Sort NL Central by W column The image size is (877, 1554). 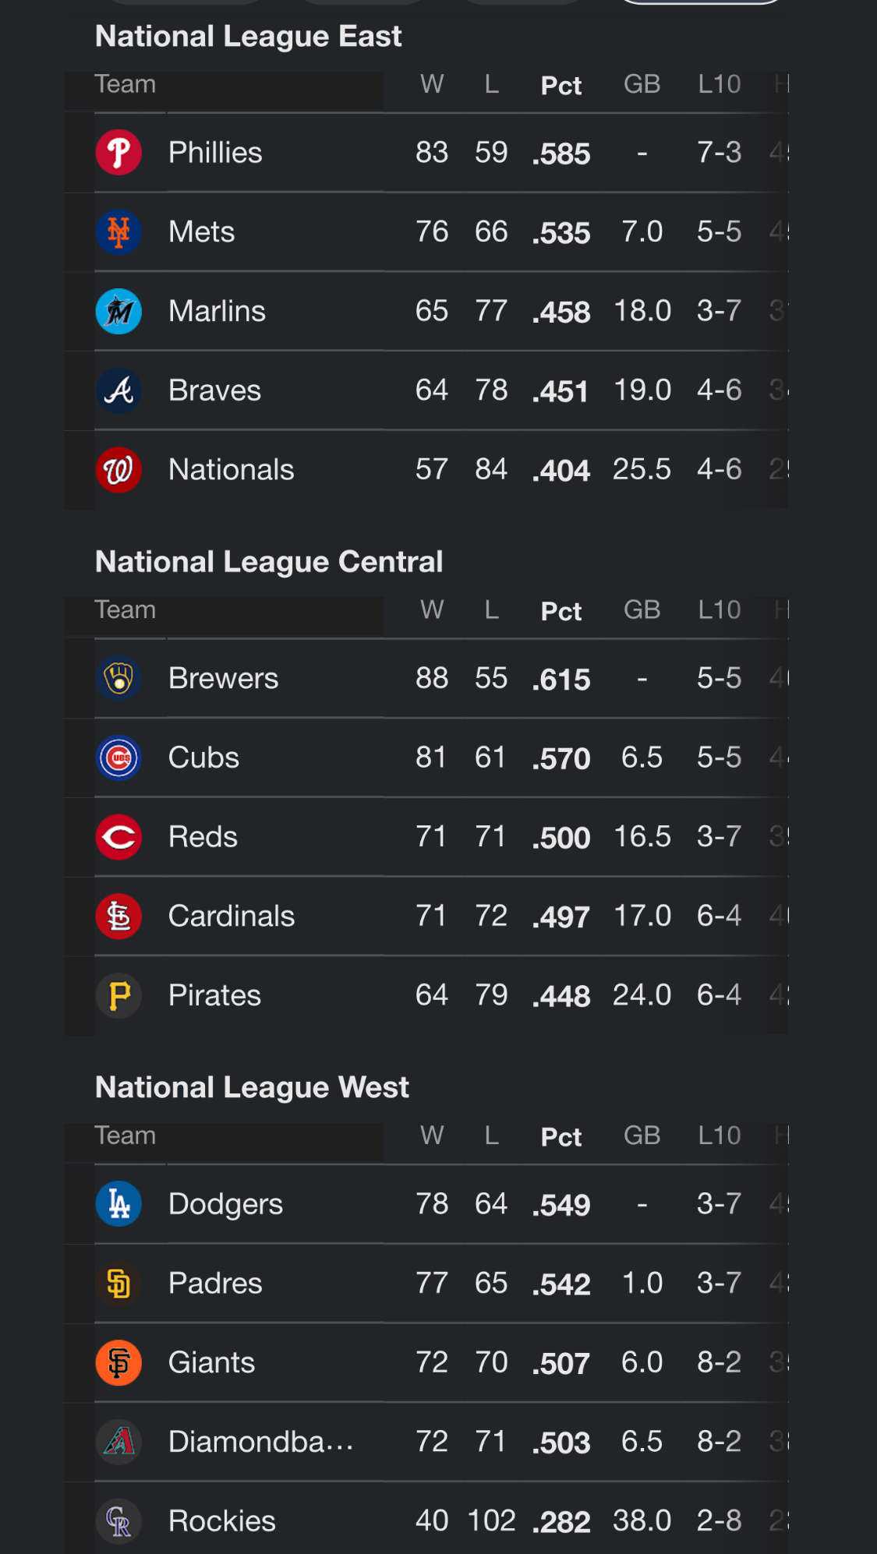click(x=432, y=609)
